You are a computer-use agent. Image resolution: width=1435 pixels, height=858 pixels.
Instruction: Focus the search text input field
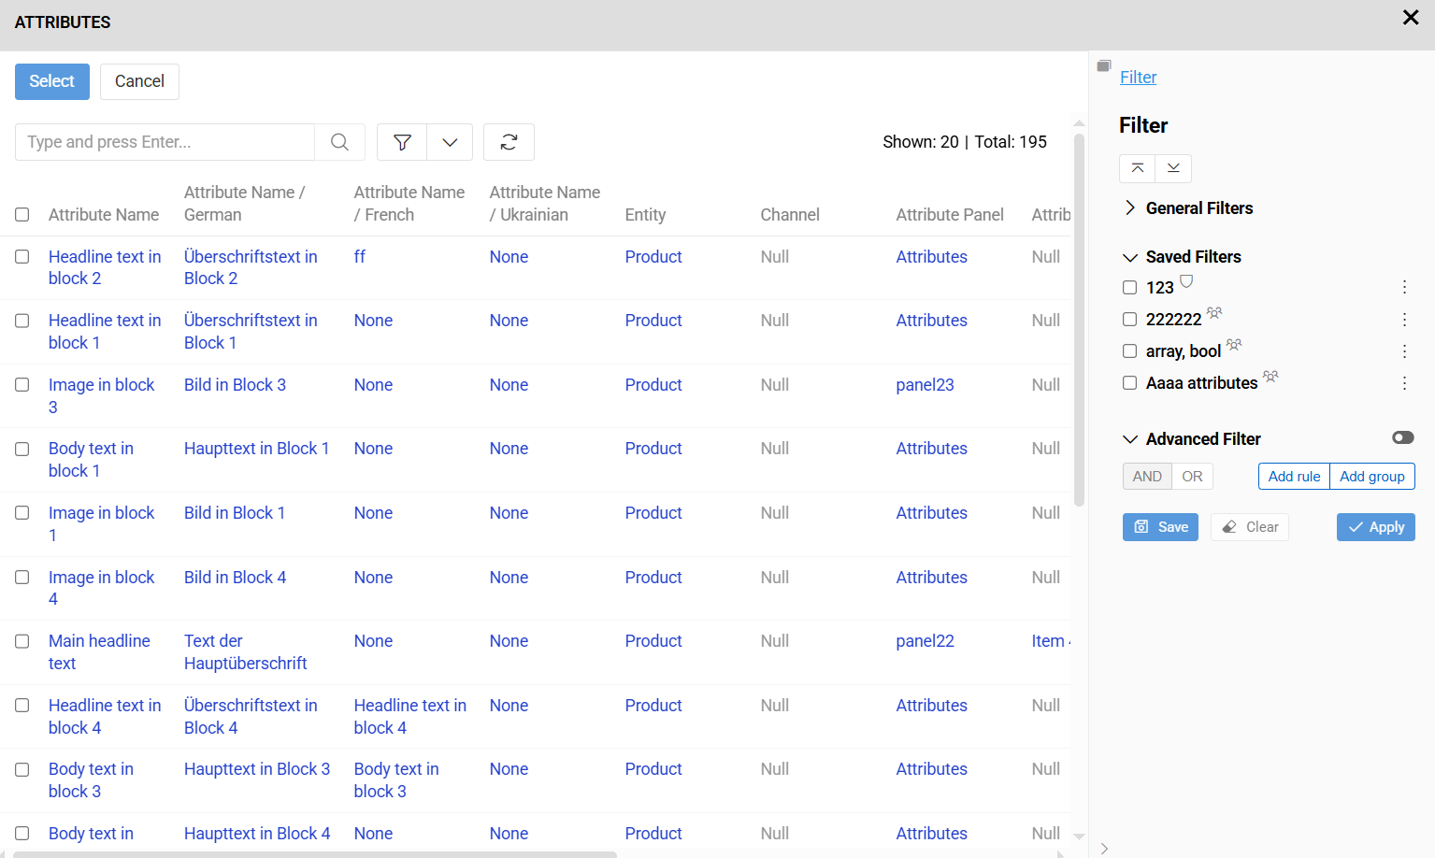(x=165, y=142)
